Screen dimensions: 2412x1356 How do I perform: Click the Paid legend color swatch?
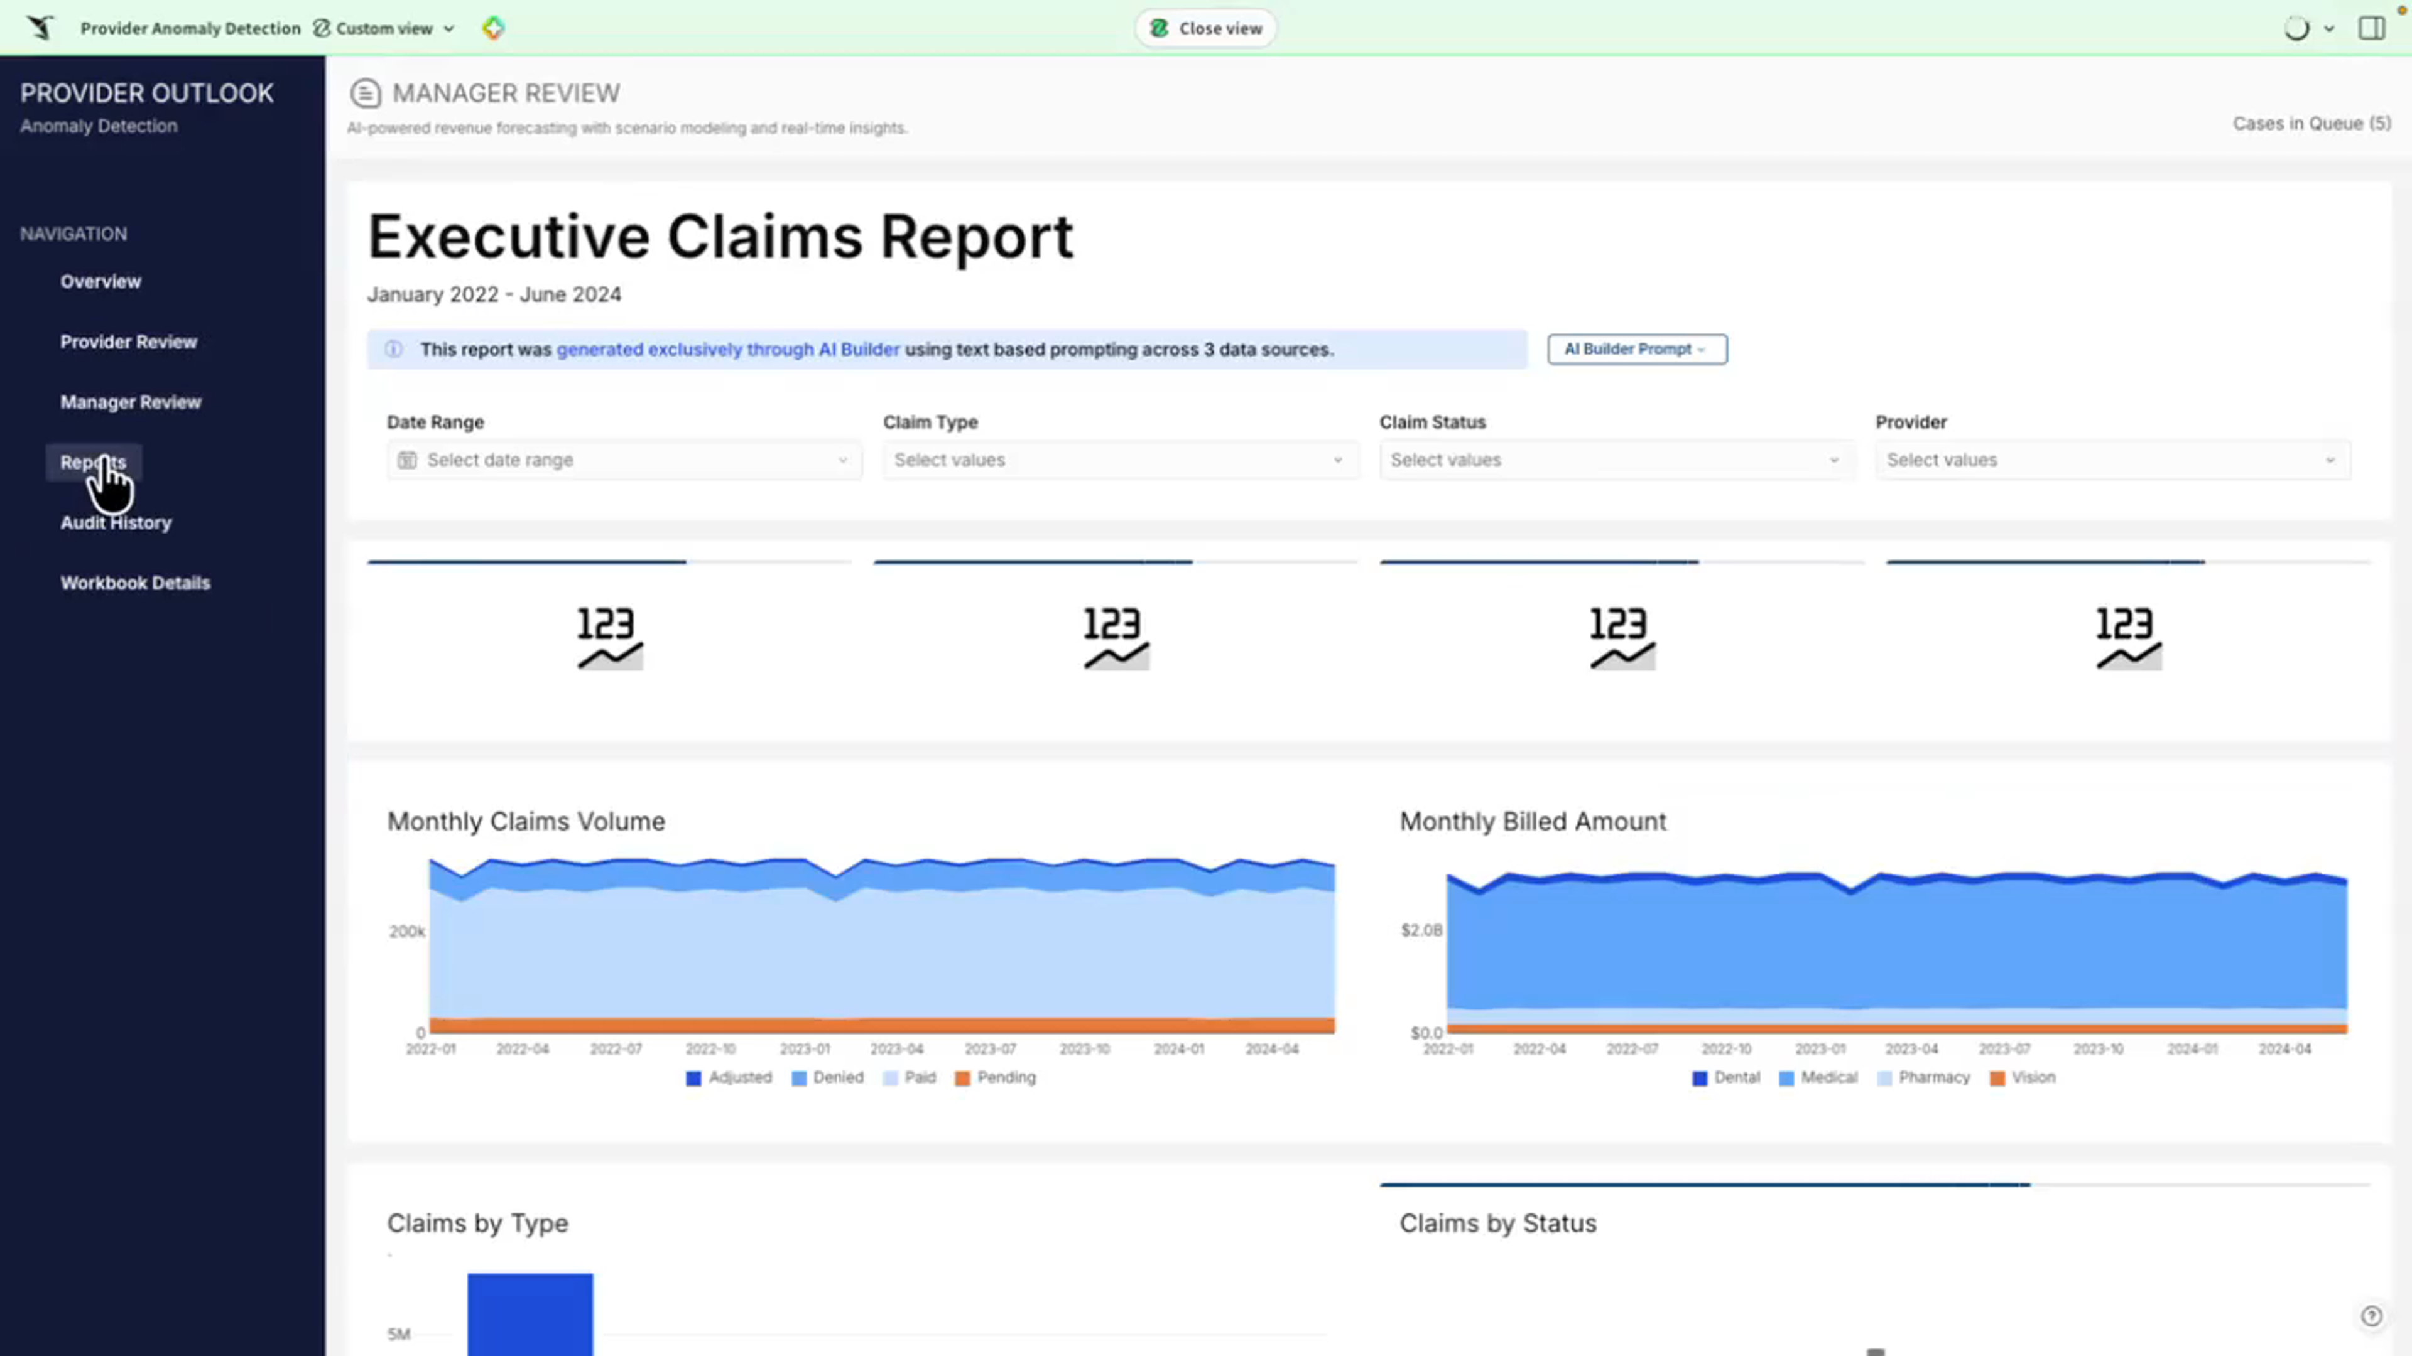point(891,1078)
